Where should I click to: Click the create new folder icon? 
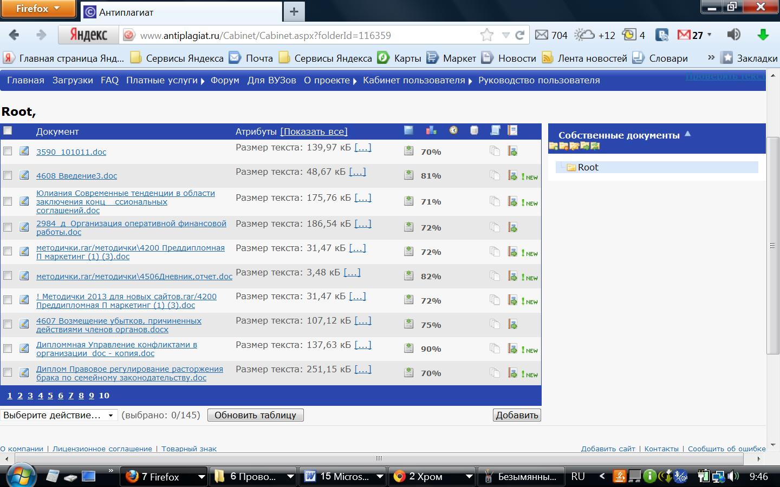pyautogui.click(x=554, y=146)
